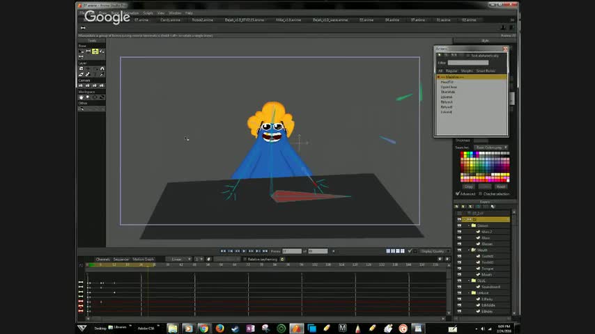Toggle visibility of Soundboard layer

pos(459,287)
